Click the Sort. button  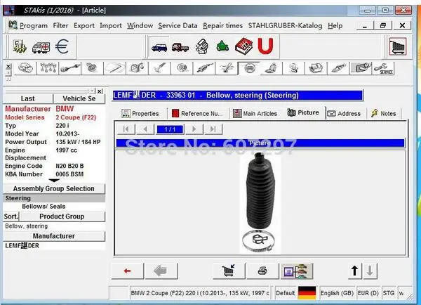pos(11,216)
